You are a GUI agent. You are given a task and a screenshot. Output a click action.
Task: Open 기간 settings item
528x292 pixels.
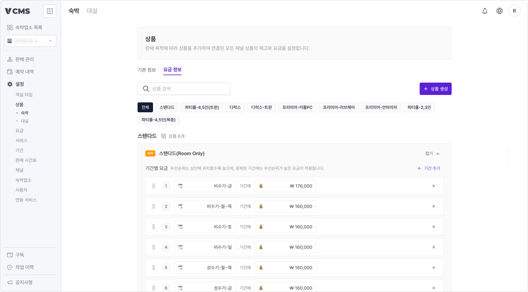(19, 150)
